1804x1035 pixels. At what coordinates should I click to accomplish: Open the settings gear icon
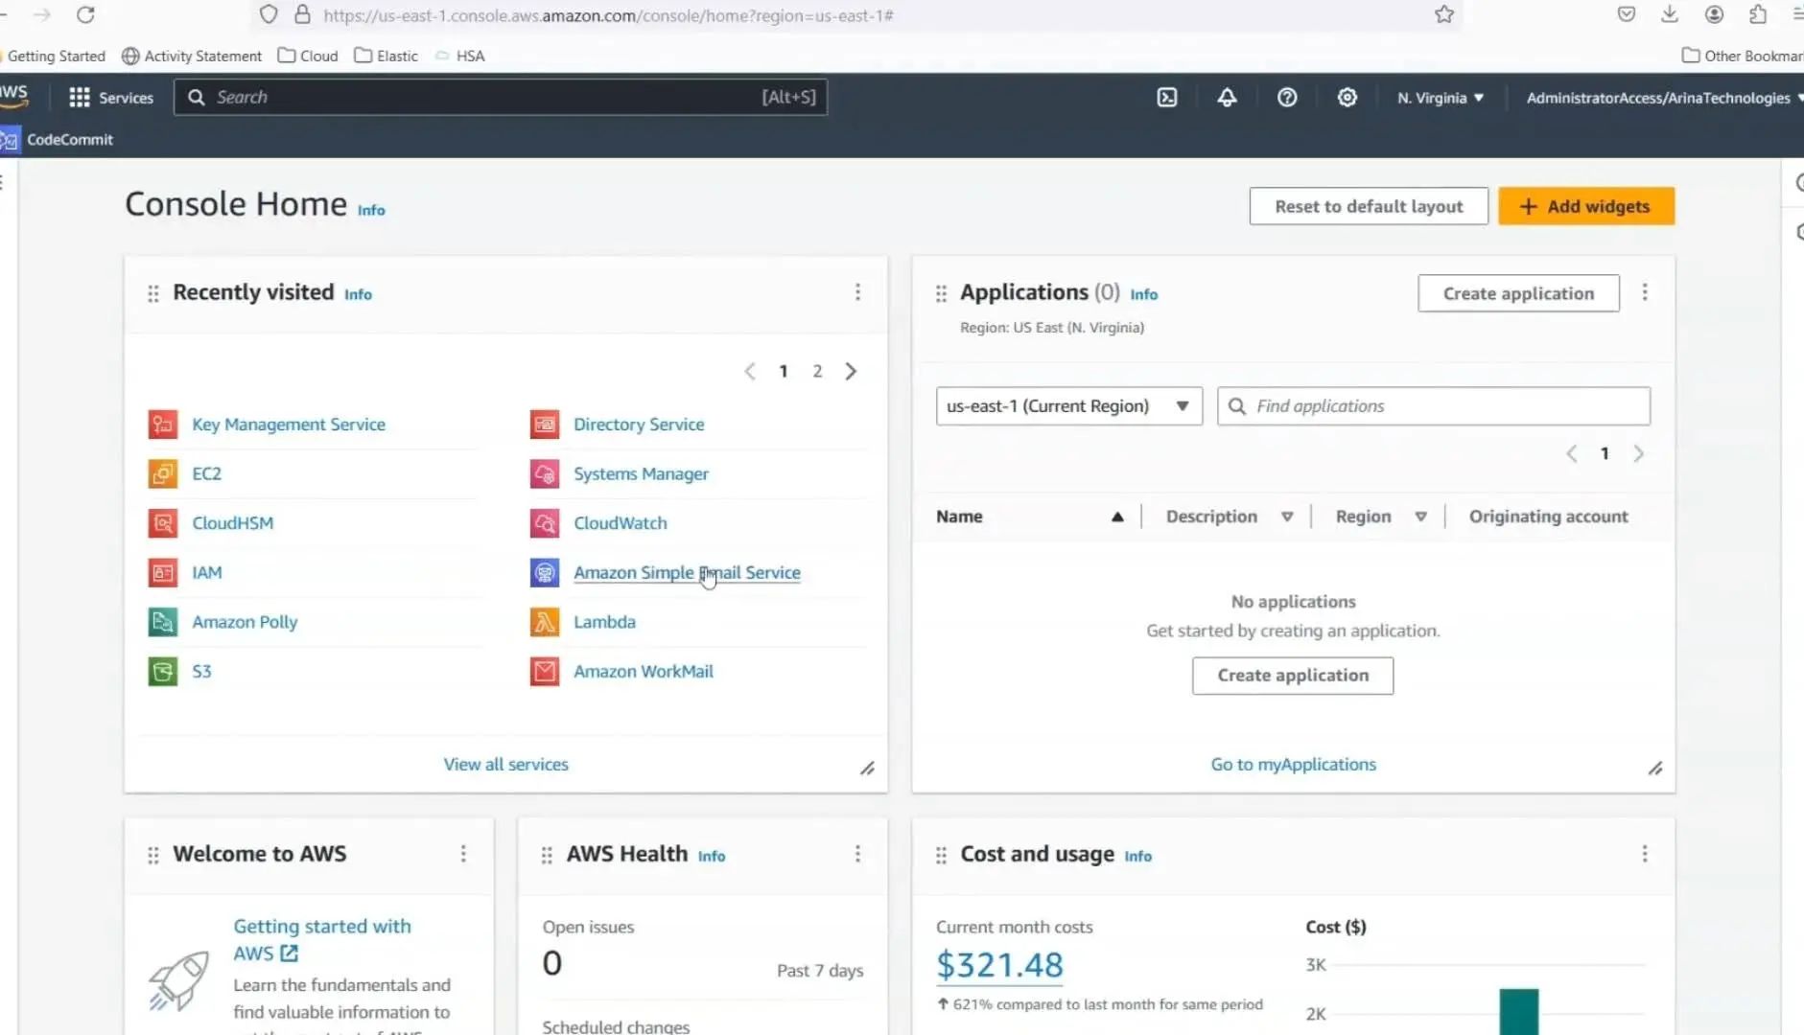click(1347, 98)
